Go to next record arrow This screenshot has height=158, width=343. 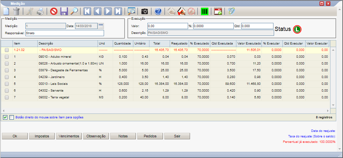click(x=108, y=11)
